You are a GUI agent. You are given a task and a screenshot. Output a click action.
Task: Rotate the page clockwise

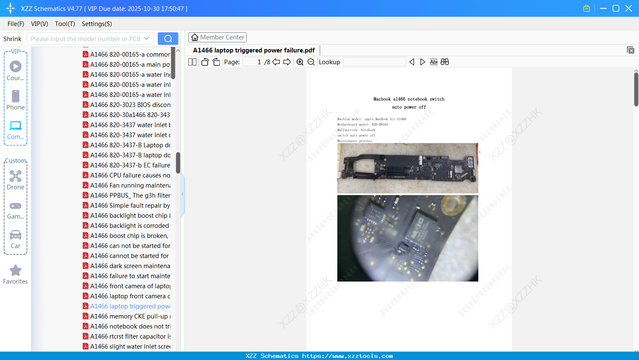tap(216, 62)
